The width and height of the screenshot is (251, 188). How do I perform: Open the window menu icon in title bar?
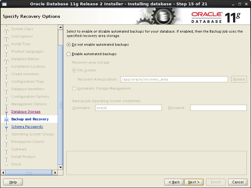(4, 4)
